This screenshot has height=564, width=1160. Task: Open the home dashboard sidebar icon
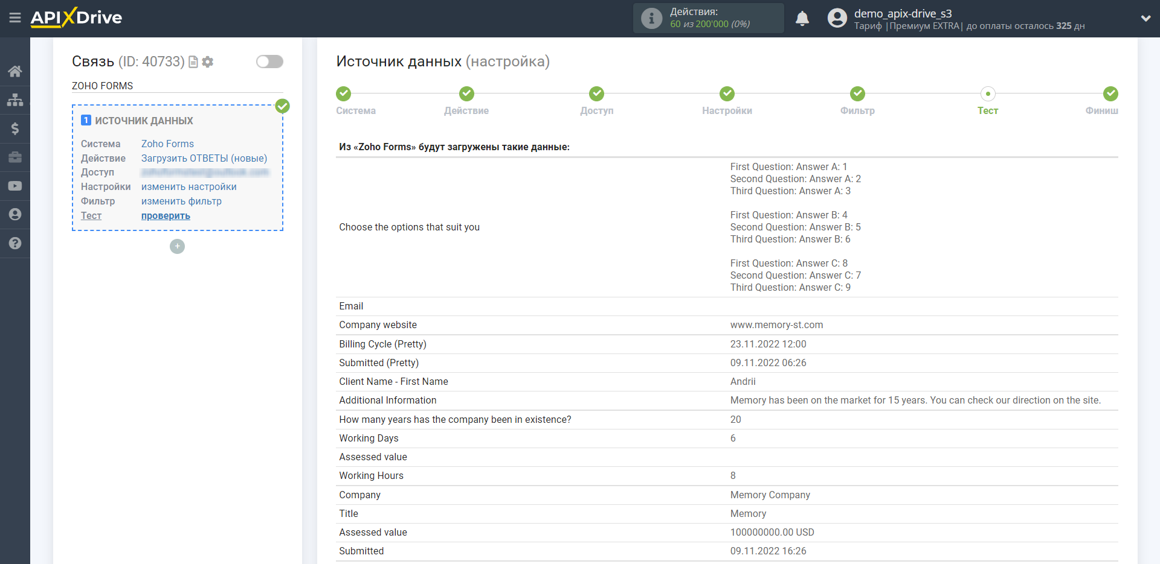coord(15,71)
